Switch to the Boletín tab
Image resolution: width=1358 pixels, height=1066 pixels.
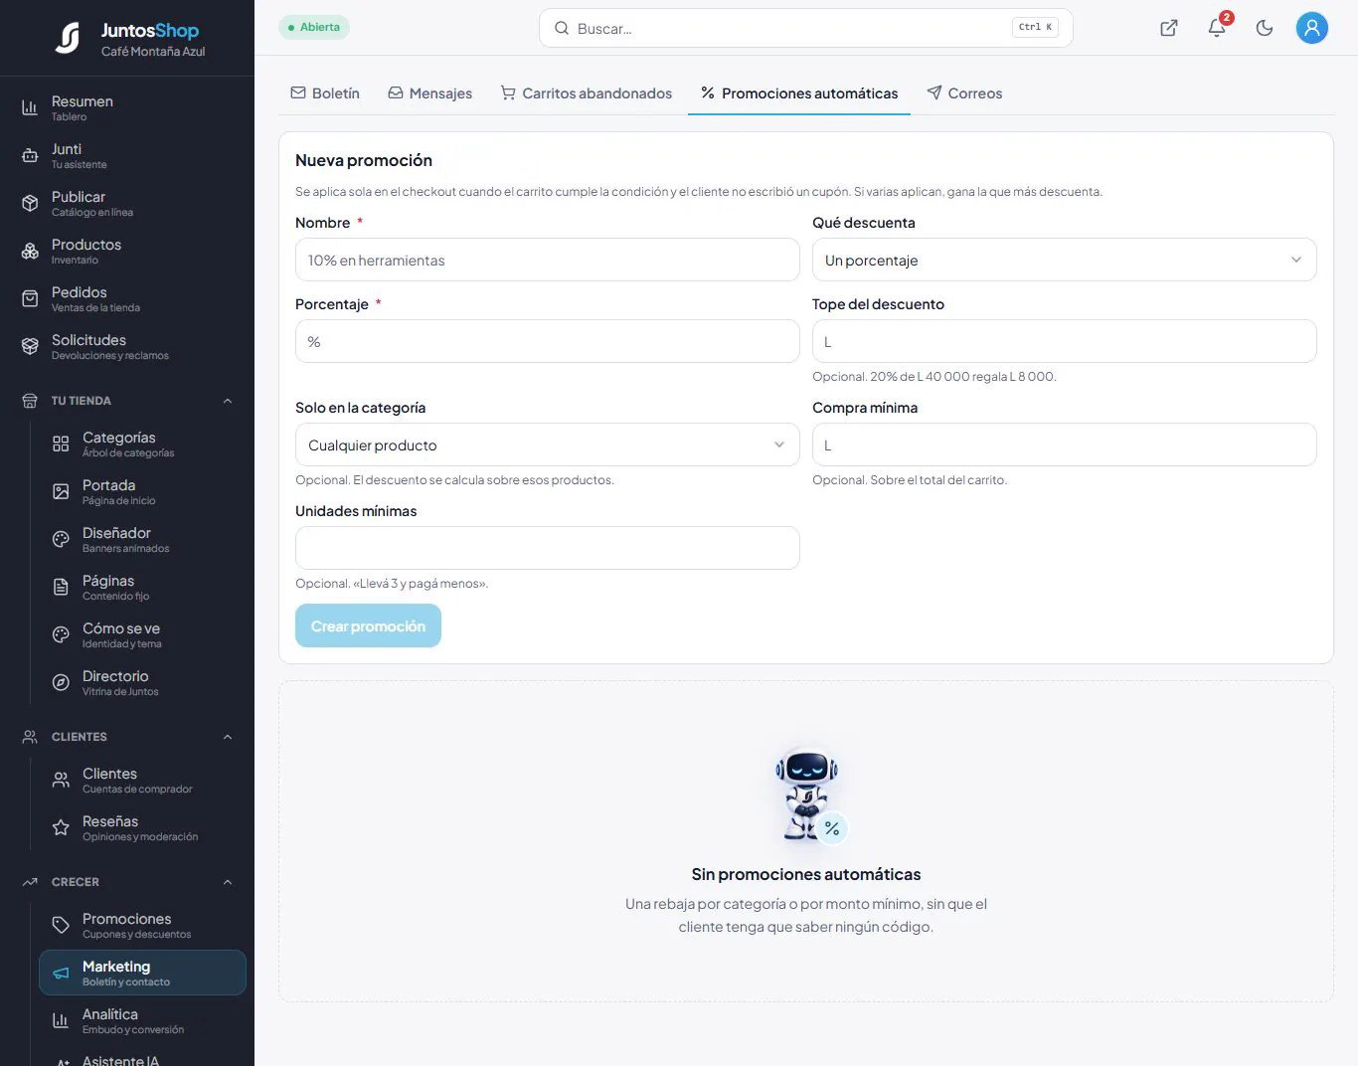click(325, 93)
